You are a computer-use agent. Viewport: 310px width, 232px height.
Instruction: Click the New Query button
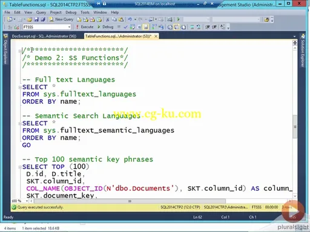(61, 19)
